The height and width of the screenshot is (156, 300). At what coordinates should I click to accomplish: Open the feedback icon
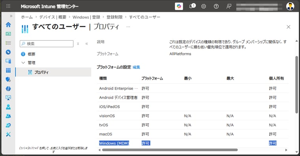coord(229,6)
